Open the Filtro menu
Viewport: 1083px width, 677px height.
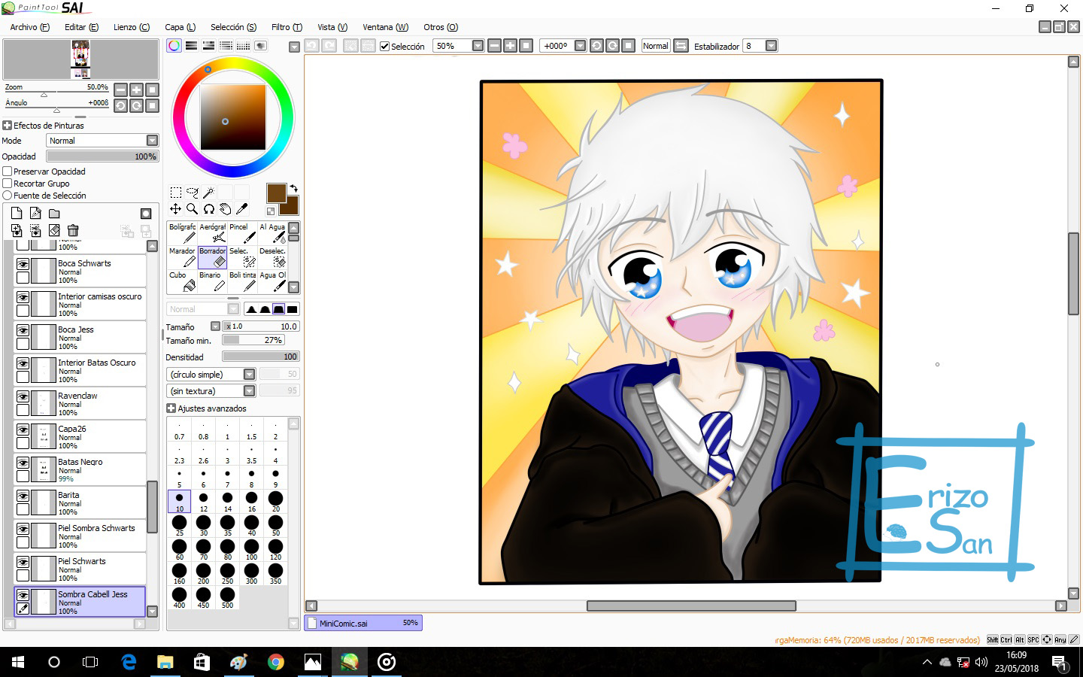287,27
